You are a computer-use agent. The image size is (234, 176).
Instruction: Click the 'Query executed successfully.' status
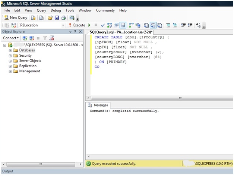(x=114, y=164)
